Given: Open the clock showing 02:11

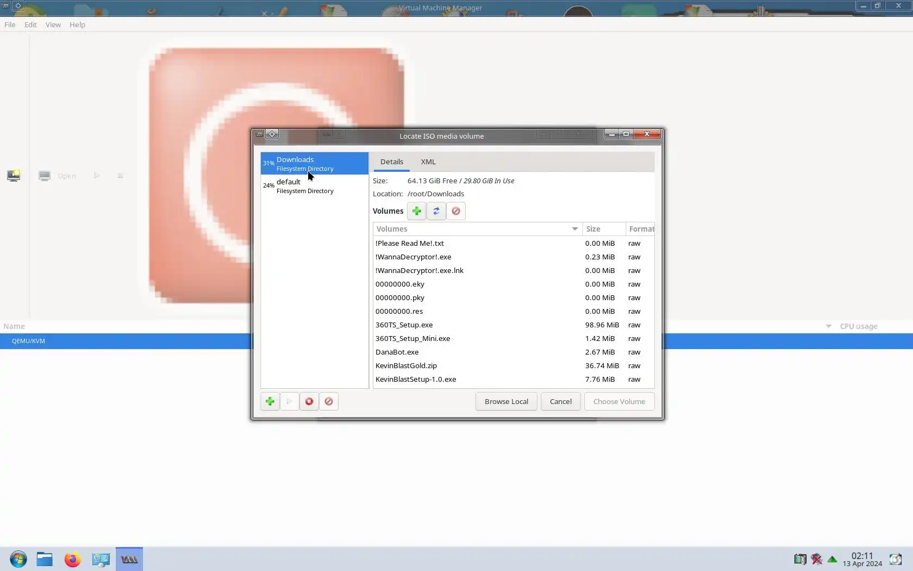Looking at the screenshot, I should pos(862,559).
